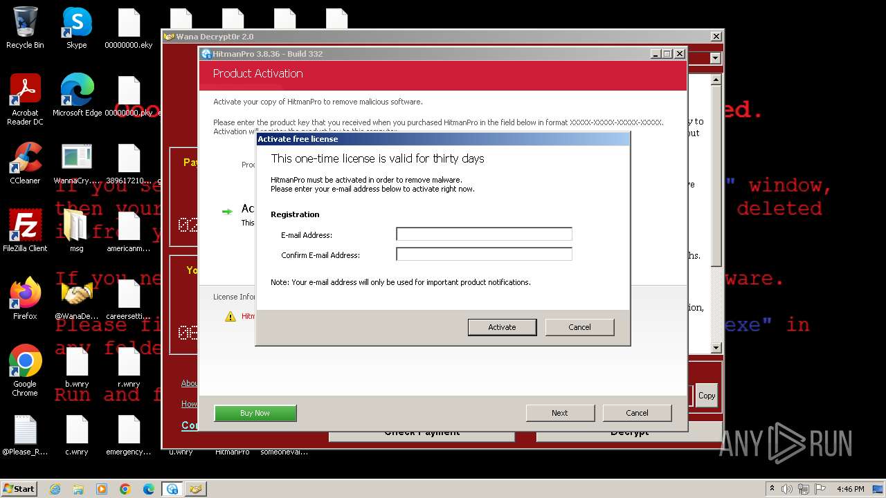Screen dimensions: 886x498
Task: Click Cancel in HitmanPro Product Activation window
Action: tap(637, 413)
